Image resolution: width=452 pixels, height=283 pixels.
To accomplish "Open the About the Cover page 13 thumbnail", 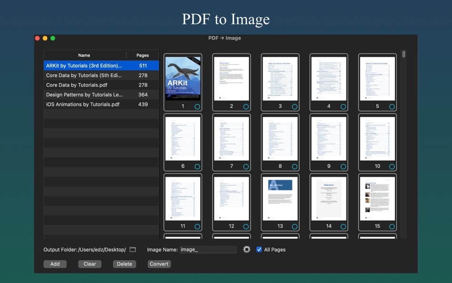I will tap(280, 199).
